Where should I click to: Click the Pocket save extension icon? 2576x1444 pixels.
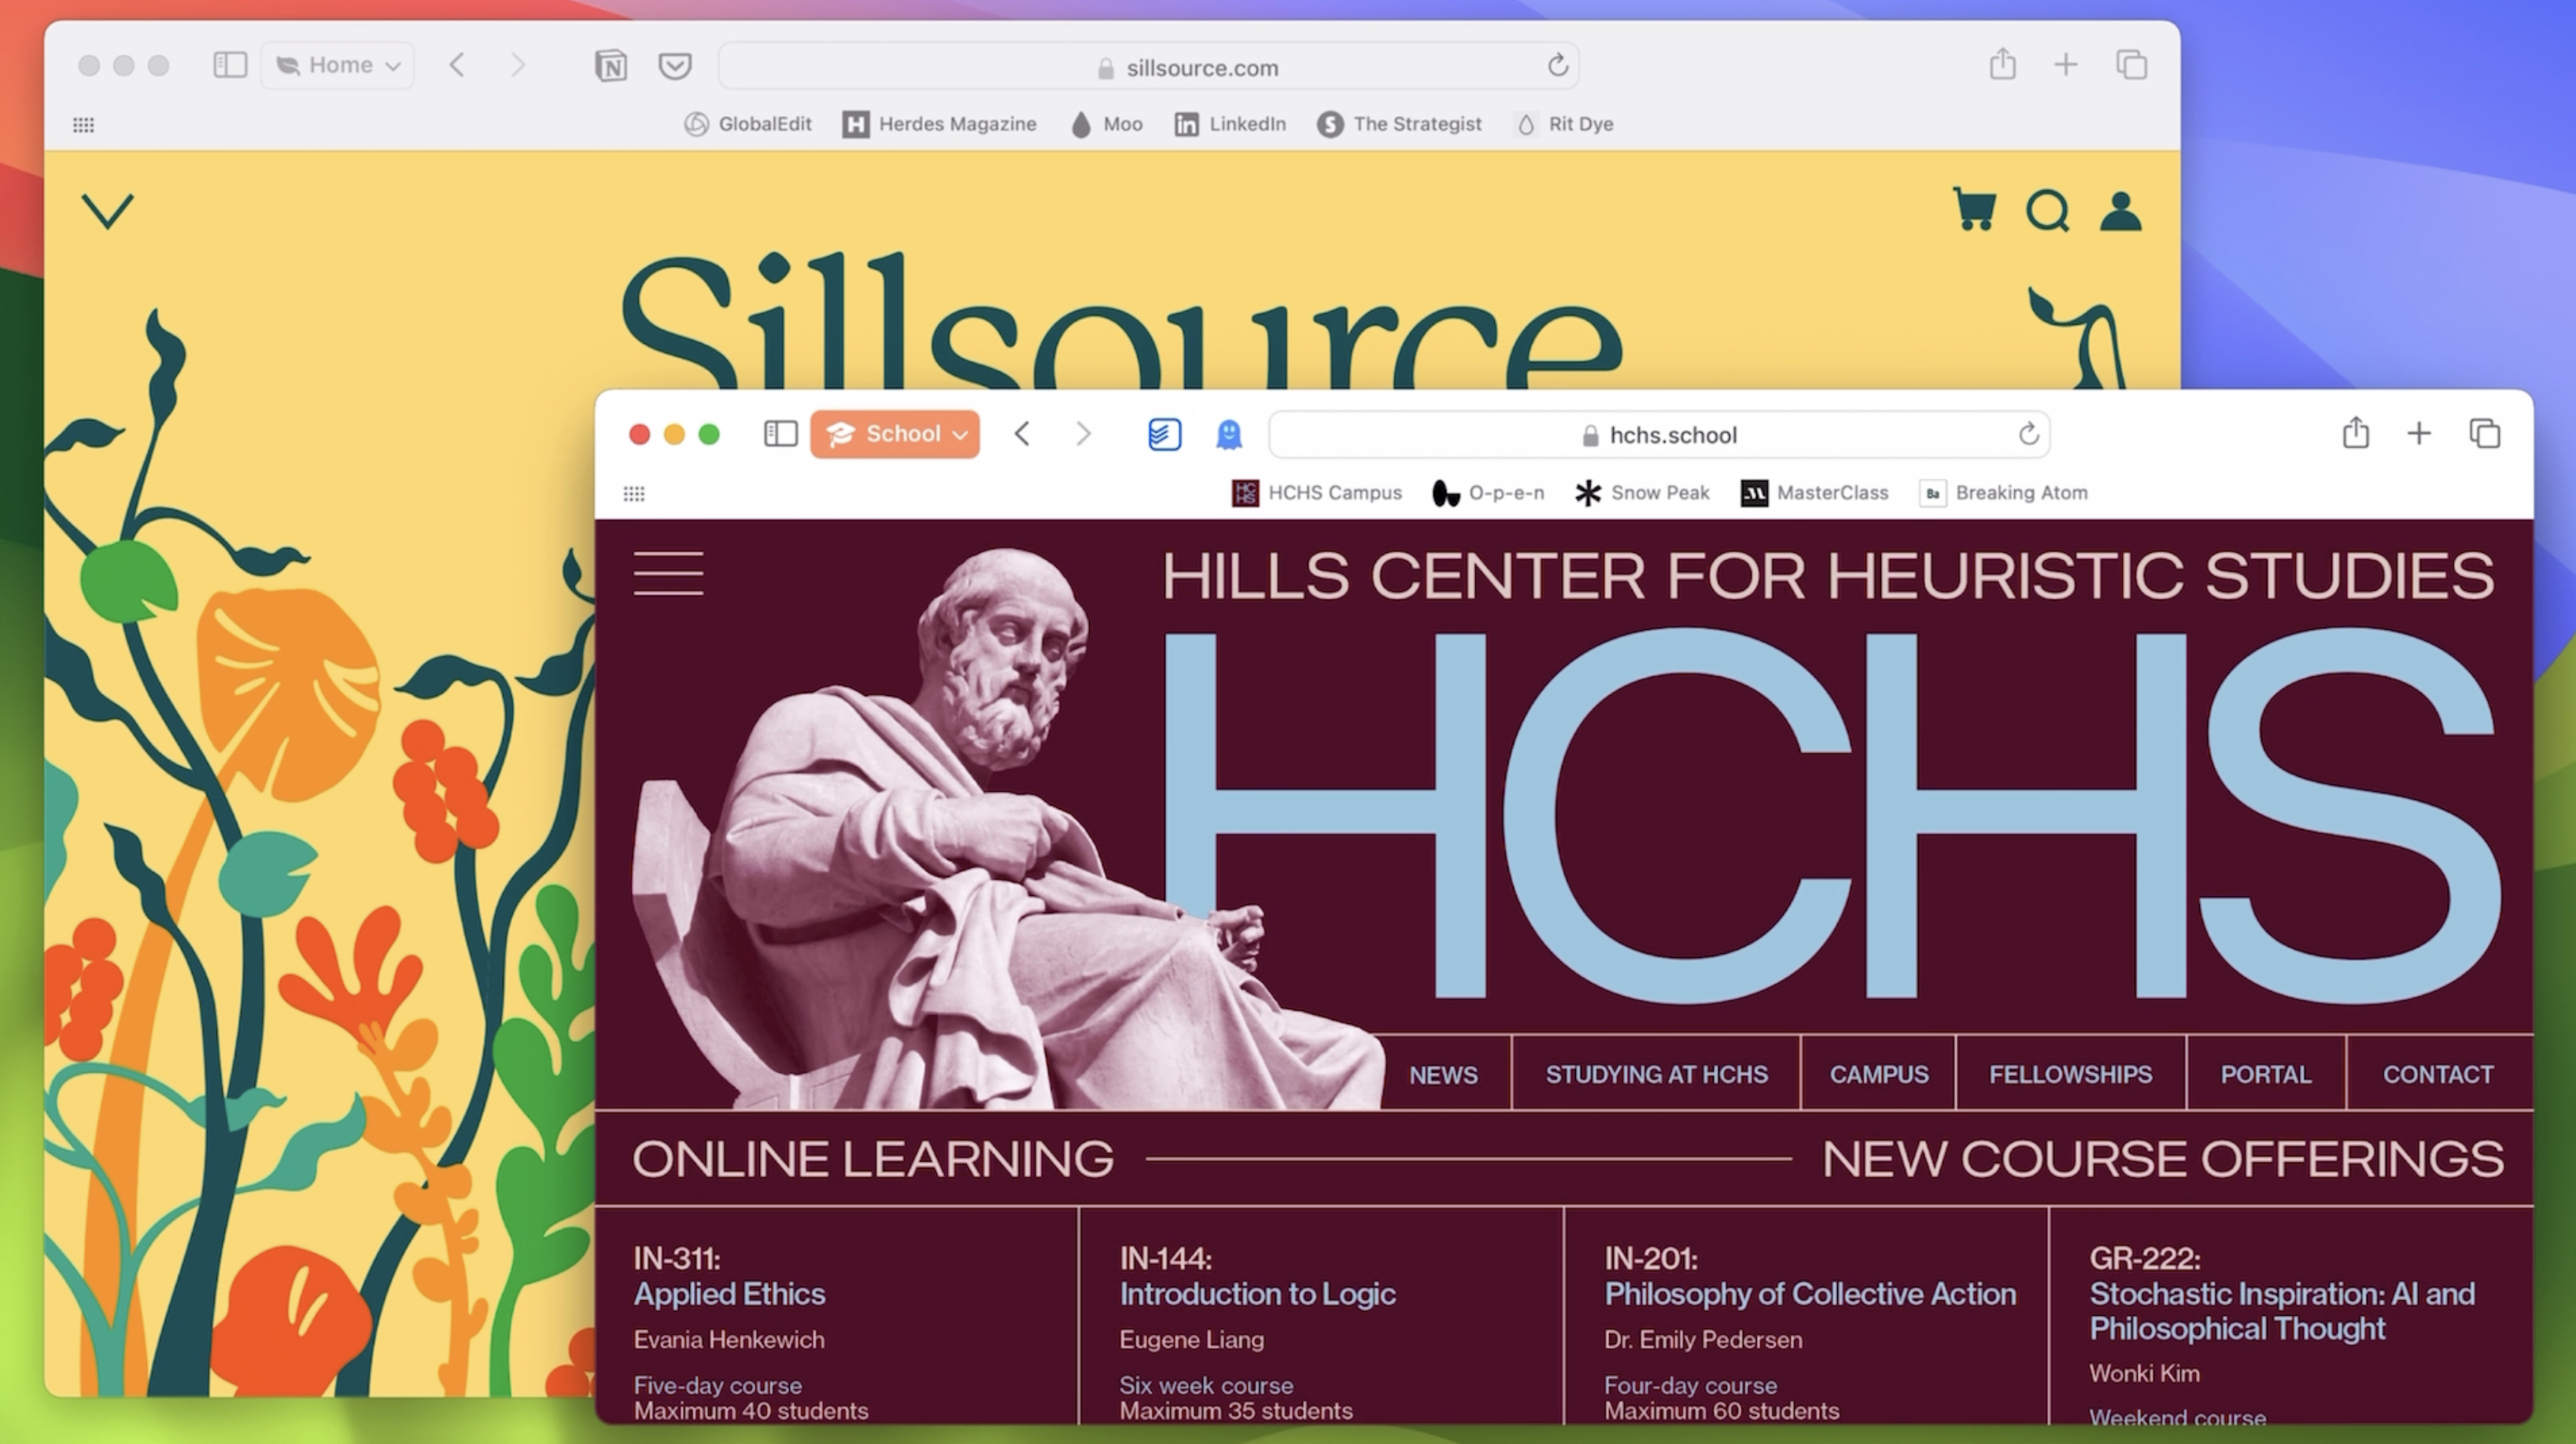coord(675,66)
